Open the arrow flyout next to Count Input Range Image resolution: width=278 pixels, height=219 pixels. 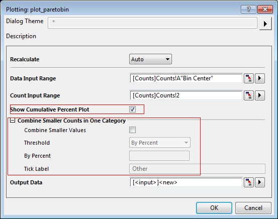(260, 95)
